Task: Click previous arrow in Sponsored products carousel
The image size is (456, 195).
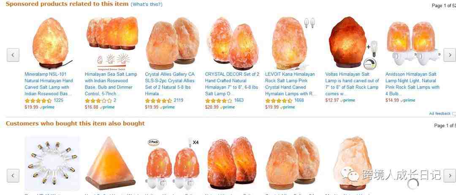Action: click(x=13, y=55)
